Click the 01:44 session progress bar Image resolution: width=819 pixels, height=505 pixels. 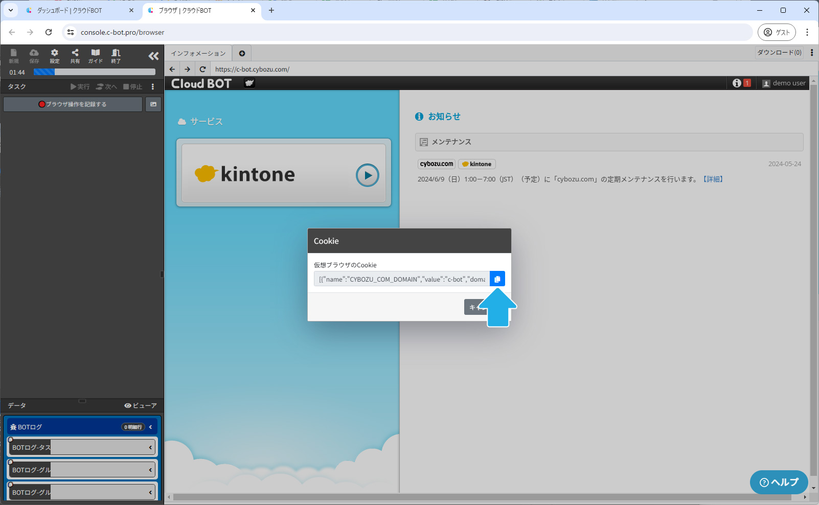point(95,72)
